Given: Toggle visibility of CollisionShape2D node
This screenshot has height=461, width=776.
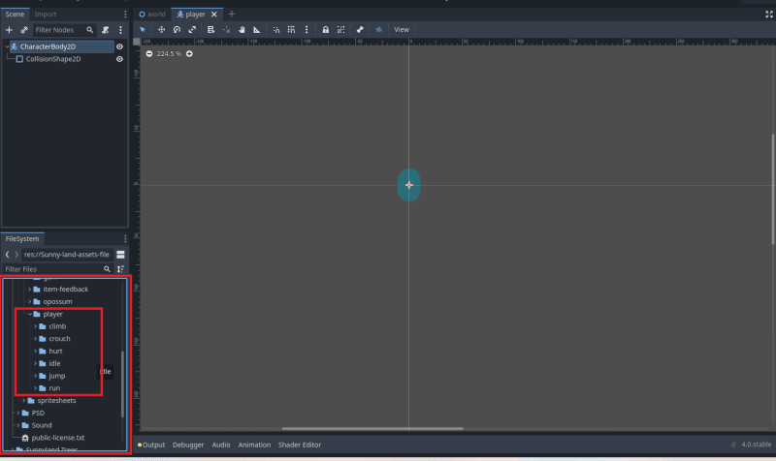Looking at the screenshot, I should coord(119,59).
